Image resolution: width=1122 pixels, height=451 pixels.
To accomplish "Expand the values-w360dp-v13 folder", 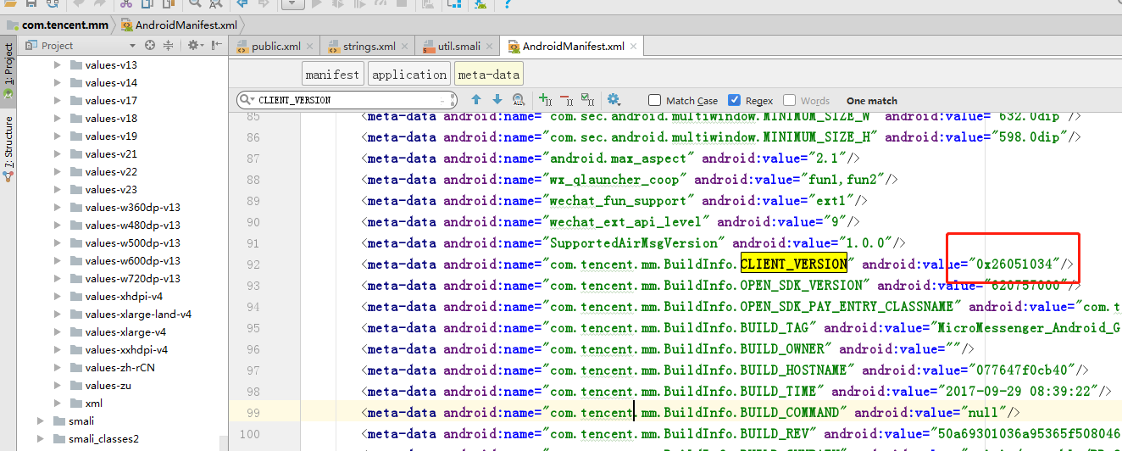I will click(x=58, y=208).
